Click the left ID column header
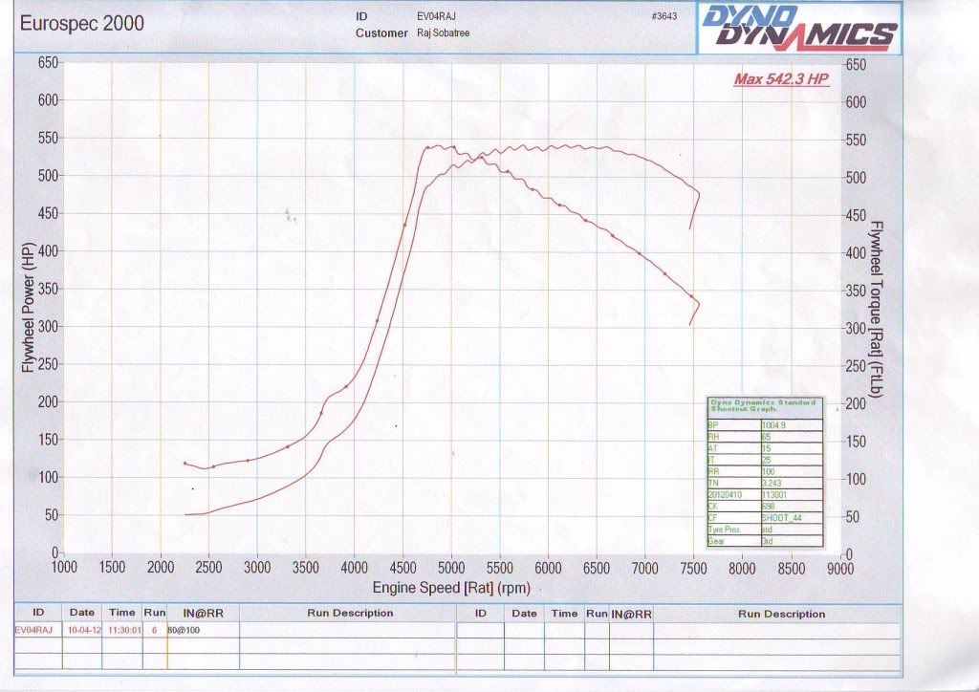Viewport: 979px width, 692px height. 38,614
